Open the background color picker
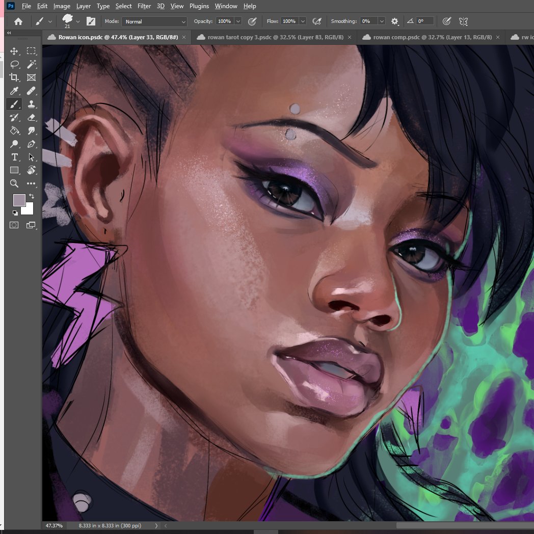 [x=29, y=210]
